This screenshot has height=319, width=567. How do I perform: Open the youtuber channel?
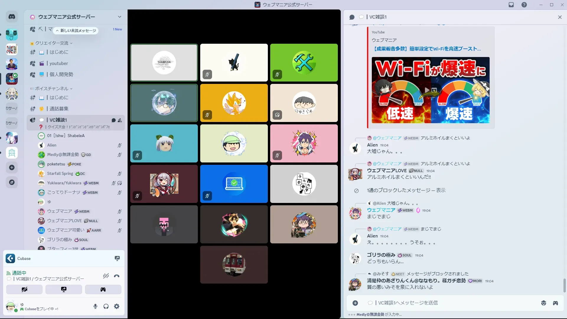point(58,64)
